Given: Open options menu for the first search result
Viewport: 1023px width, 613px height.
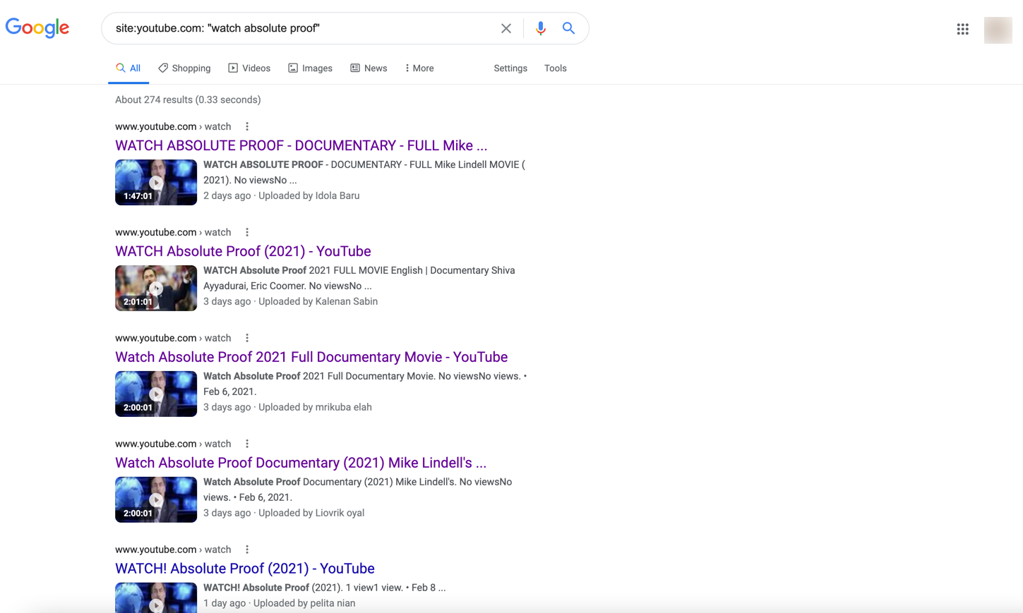Looking at the screenshot, I should [247, 126].
